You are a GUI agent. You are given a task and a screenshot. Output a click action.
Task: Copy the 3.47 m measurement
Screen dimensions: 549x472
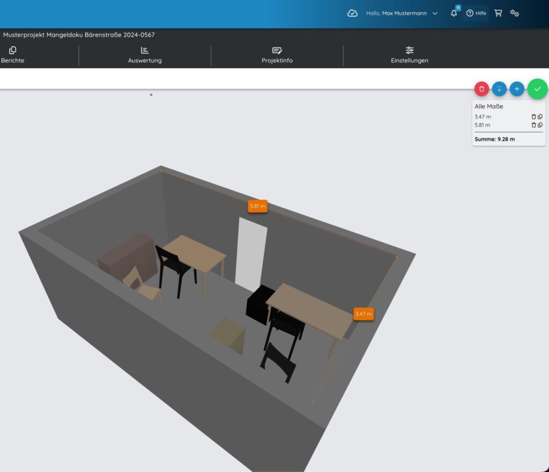click(x=540, y=116)
